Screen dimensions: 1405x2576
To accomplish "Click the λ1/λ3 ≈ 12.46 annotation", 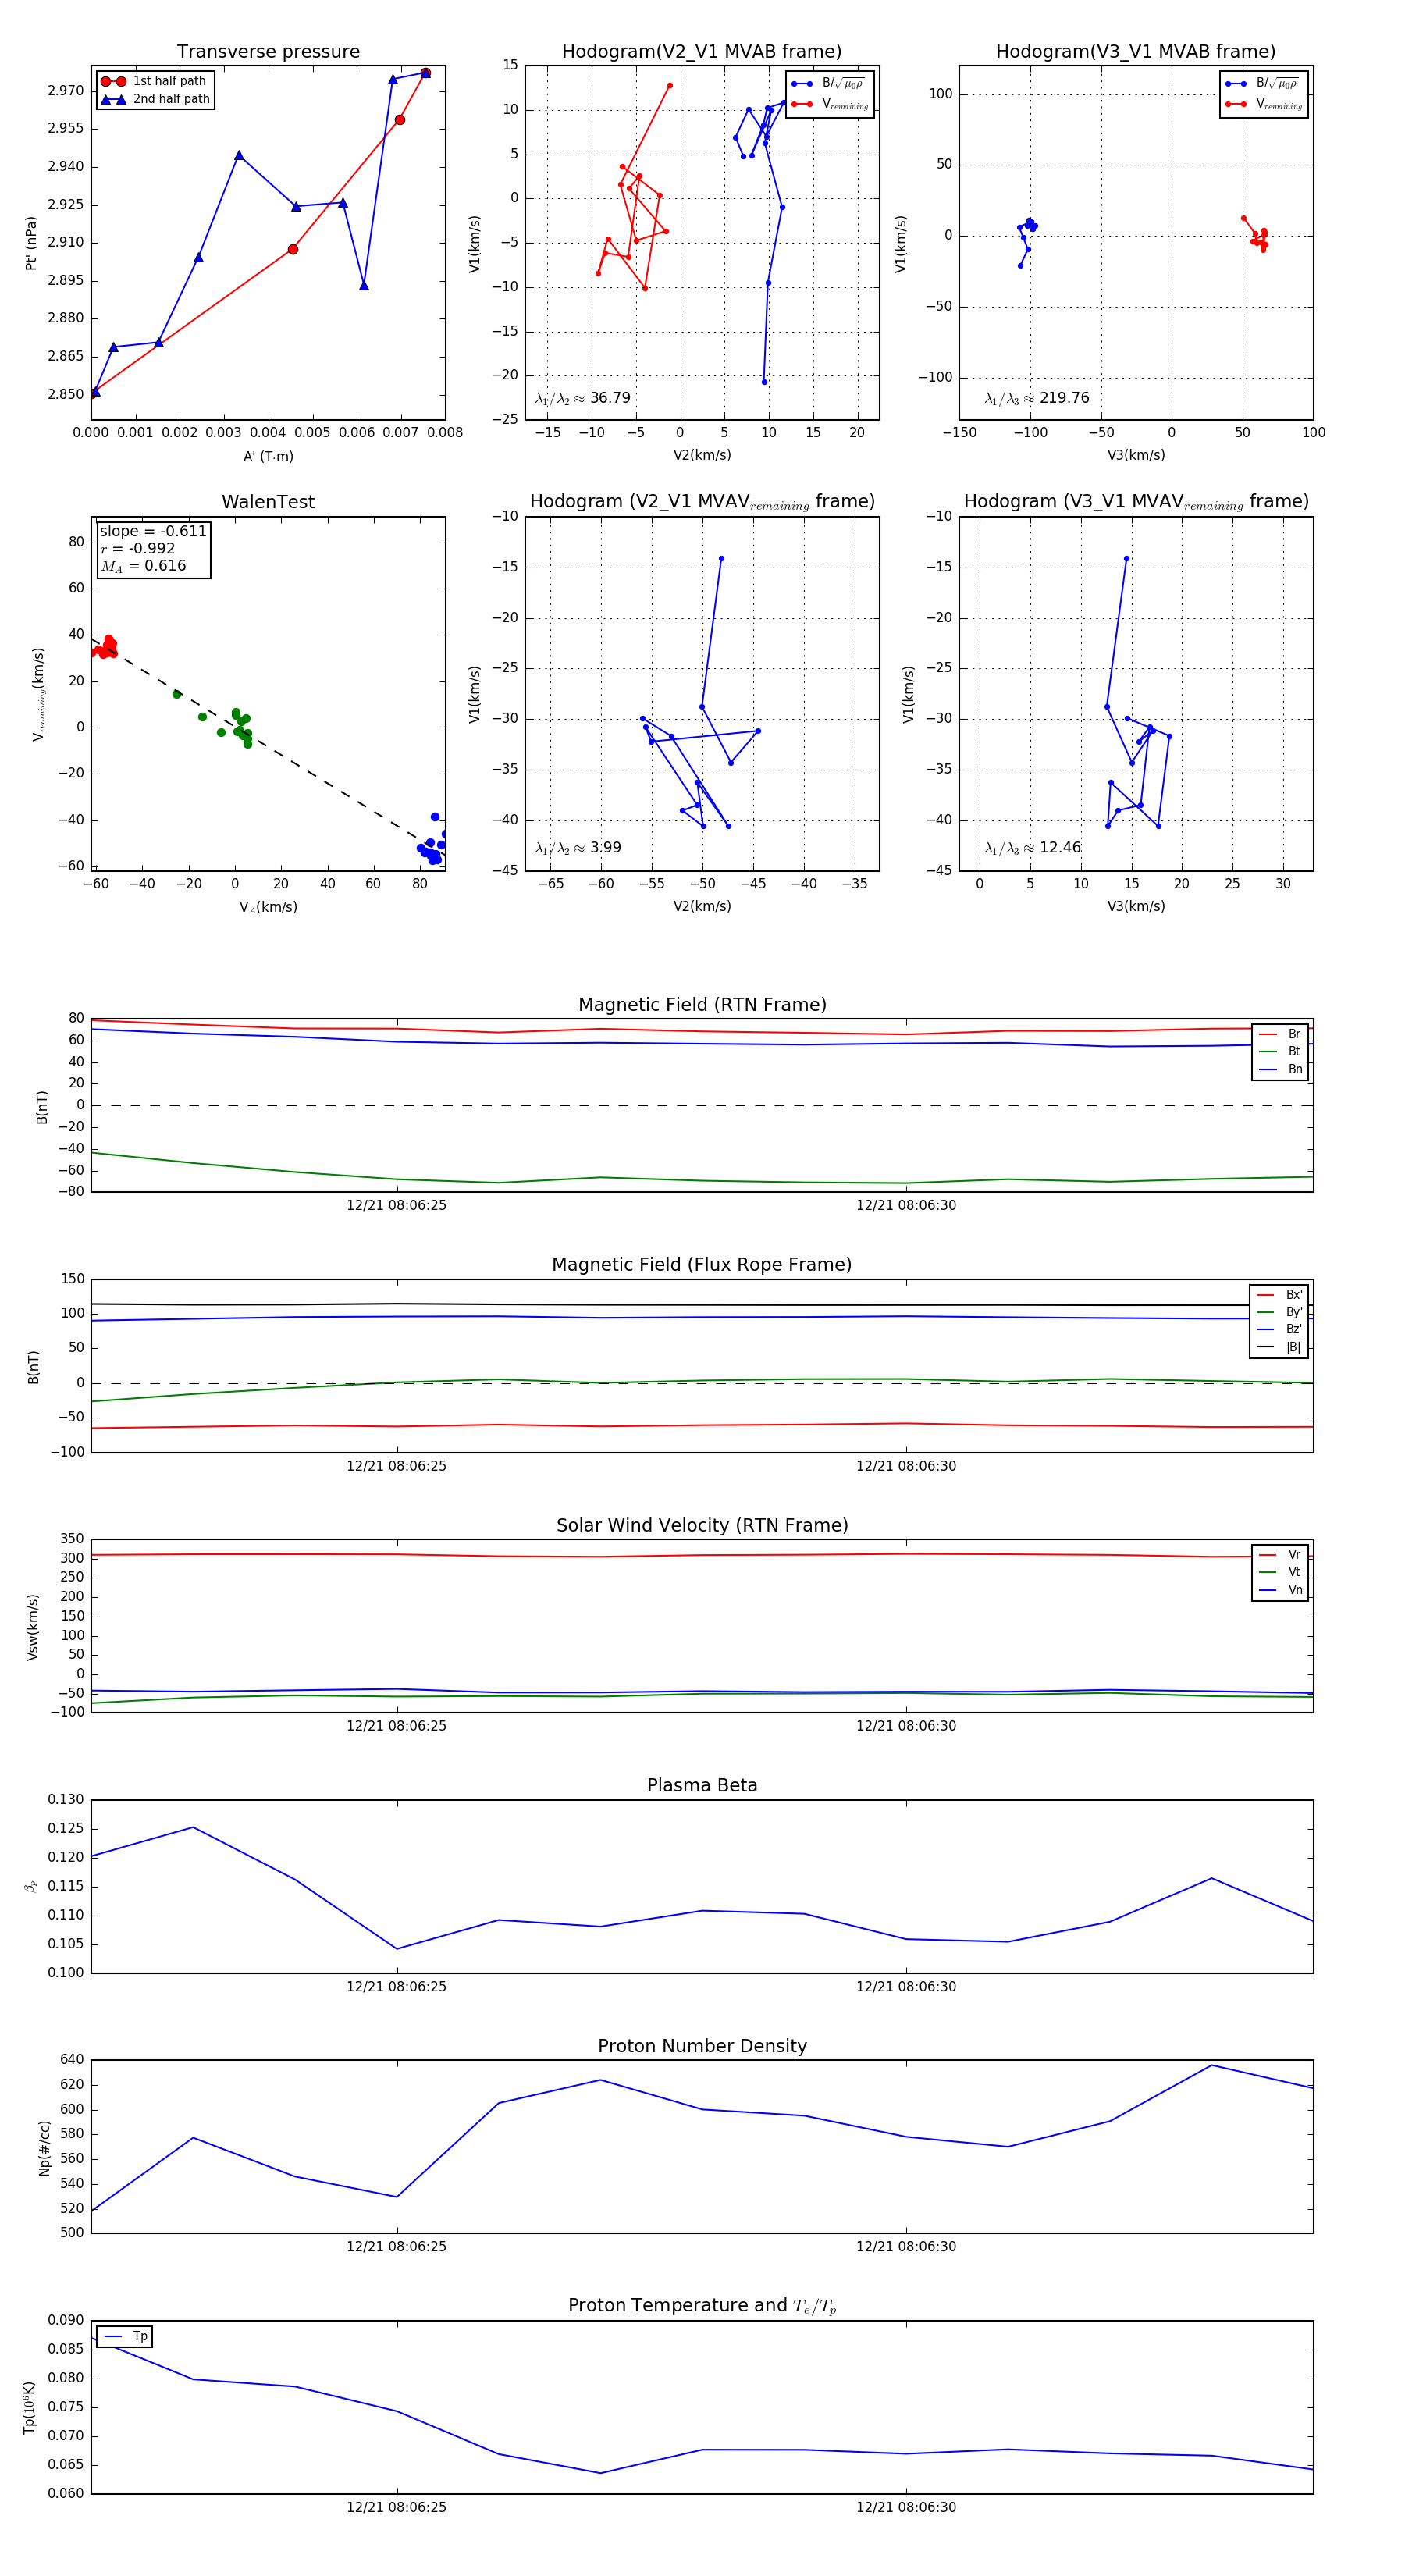I will click(1032, 848).
